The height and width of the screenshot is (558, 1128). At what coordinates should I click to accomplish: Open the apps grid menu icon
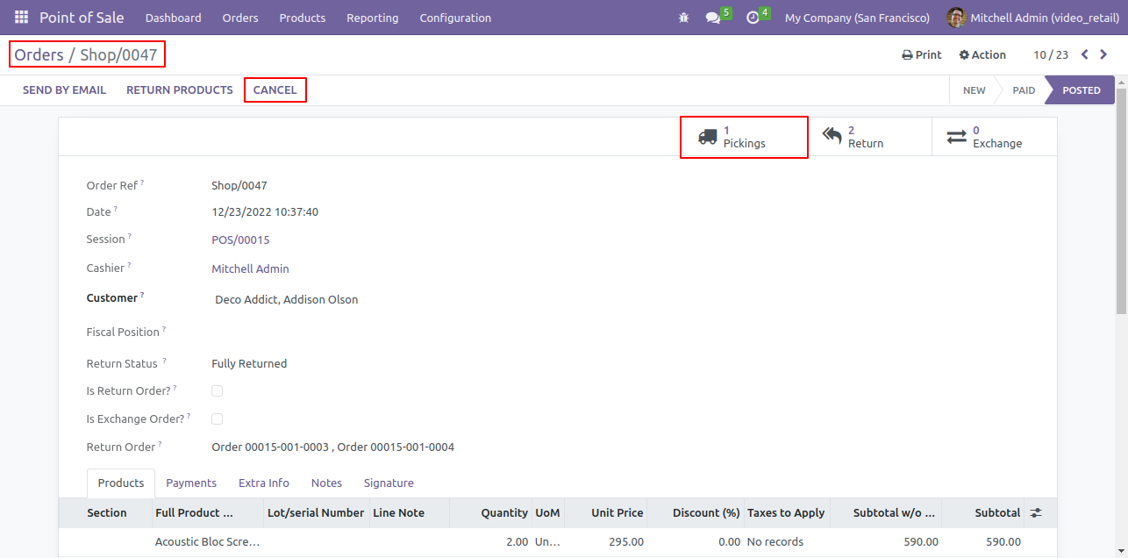point(21,18)
